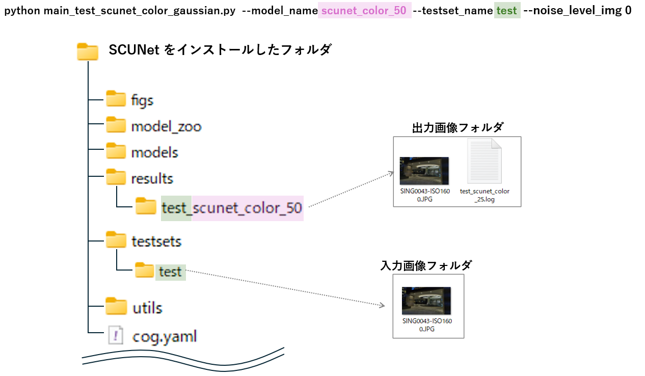Select the SCUNet root folder icon
This screenshot has height=376, width=645.
pos(87,51)
